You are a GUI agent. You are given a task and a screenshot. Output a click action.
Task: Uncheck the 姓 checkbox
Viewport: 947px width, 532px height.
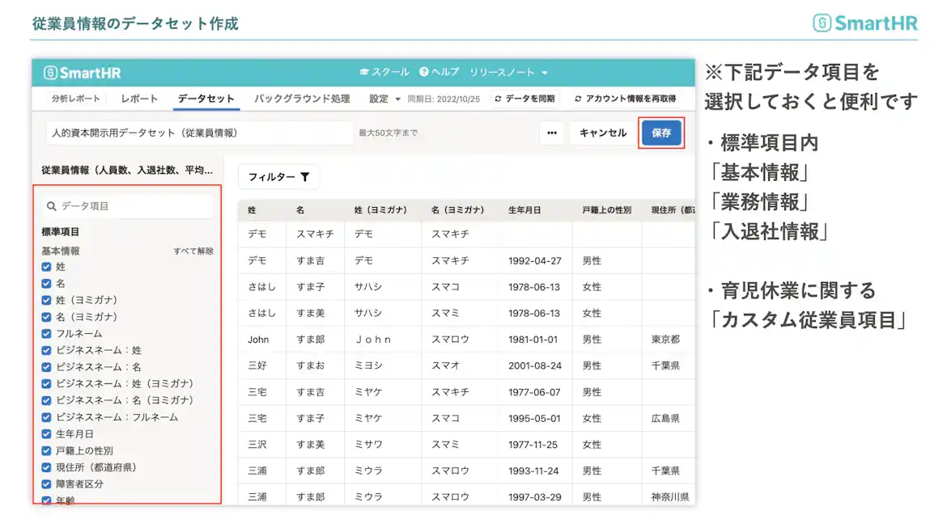(46, 265)
